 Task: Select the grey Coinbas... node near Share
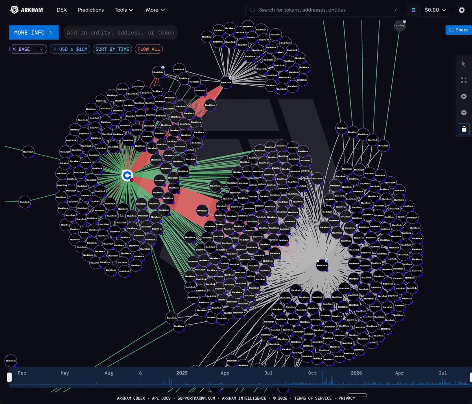400,26
